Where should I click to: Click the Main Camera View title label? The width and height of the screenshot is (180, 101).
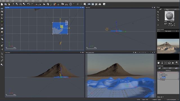tap(90, 52)
